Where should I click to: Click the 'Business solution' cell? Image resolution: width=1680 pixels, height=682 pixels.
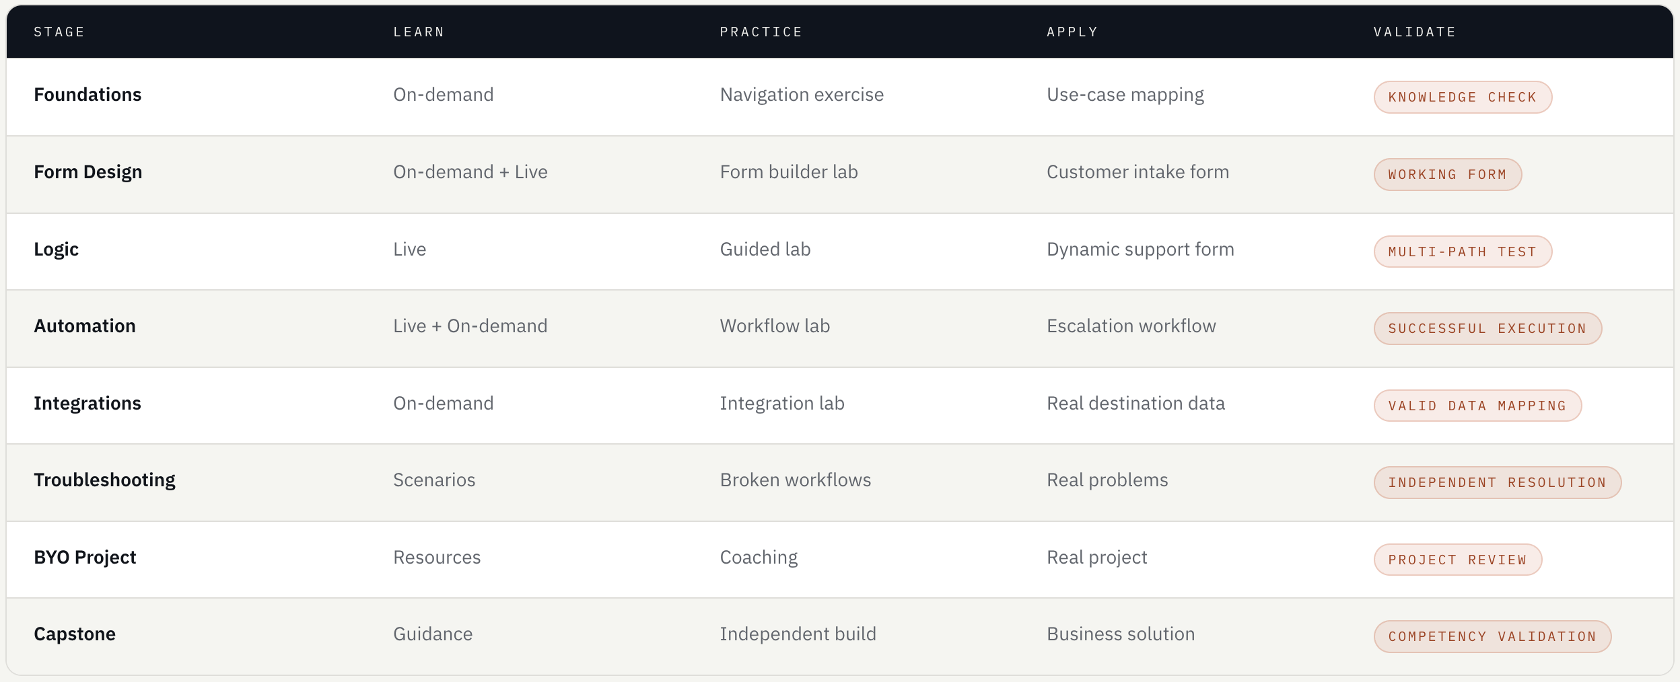coord(1121,634)
